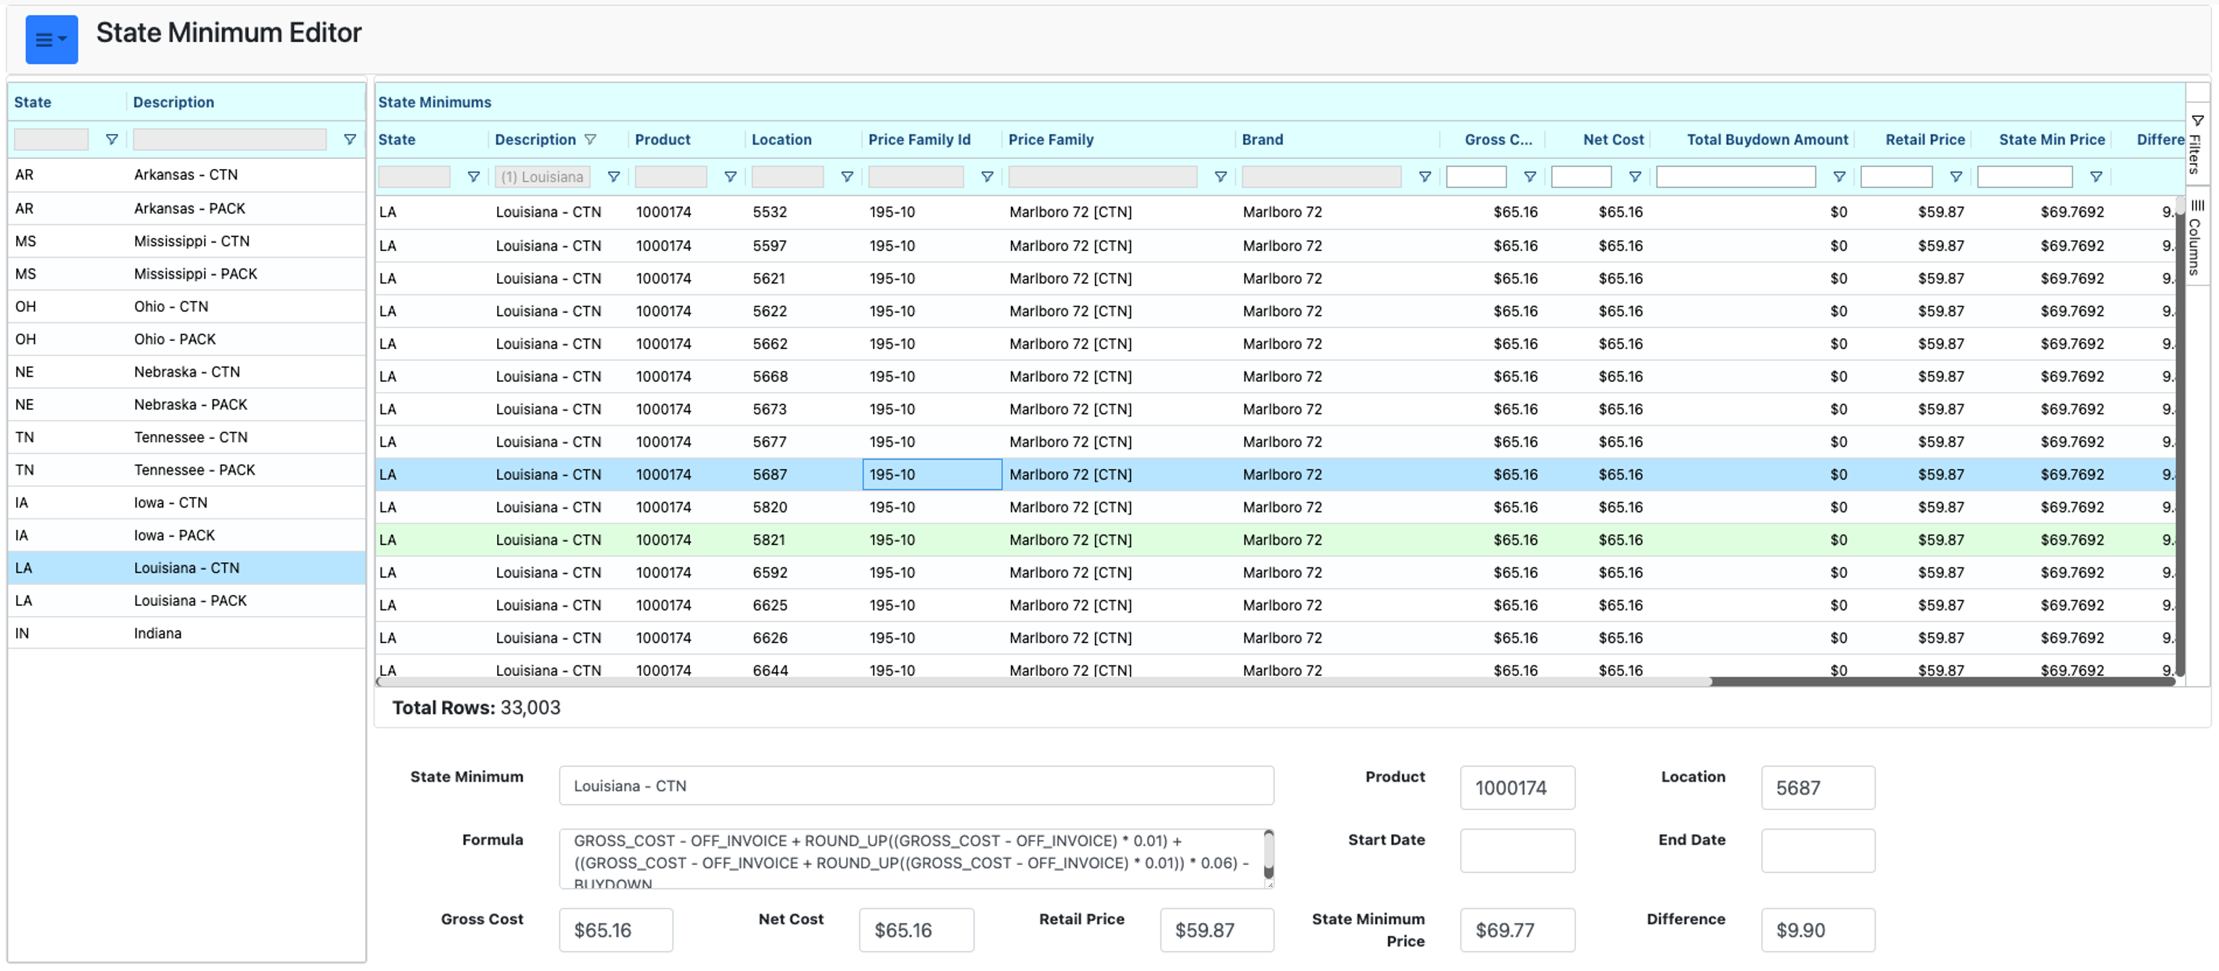
Task: Click filter icon for left State column
Action: point(111,139)
